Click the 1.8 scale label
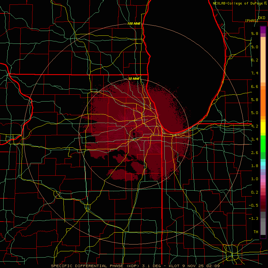This screenshot has width=268, height=268. click(x=255, y=166)
